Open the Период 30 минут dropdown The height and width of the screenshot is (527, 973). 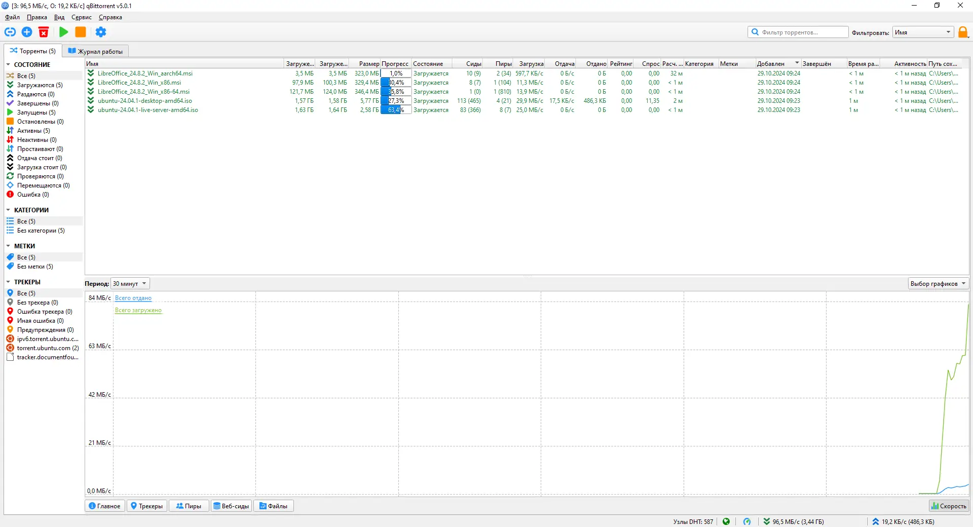130,284
